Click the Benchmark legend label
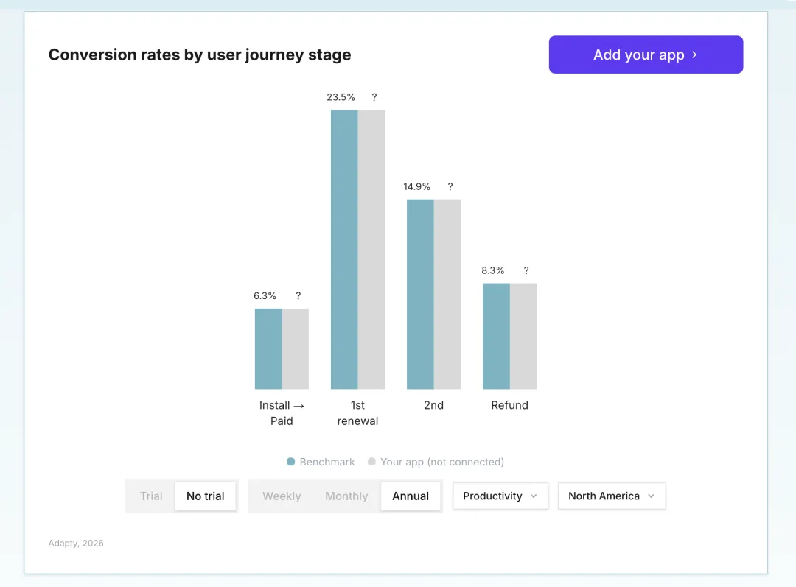 point(327,462)
